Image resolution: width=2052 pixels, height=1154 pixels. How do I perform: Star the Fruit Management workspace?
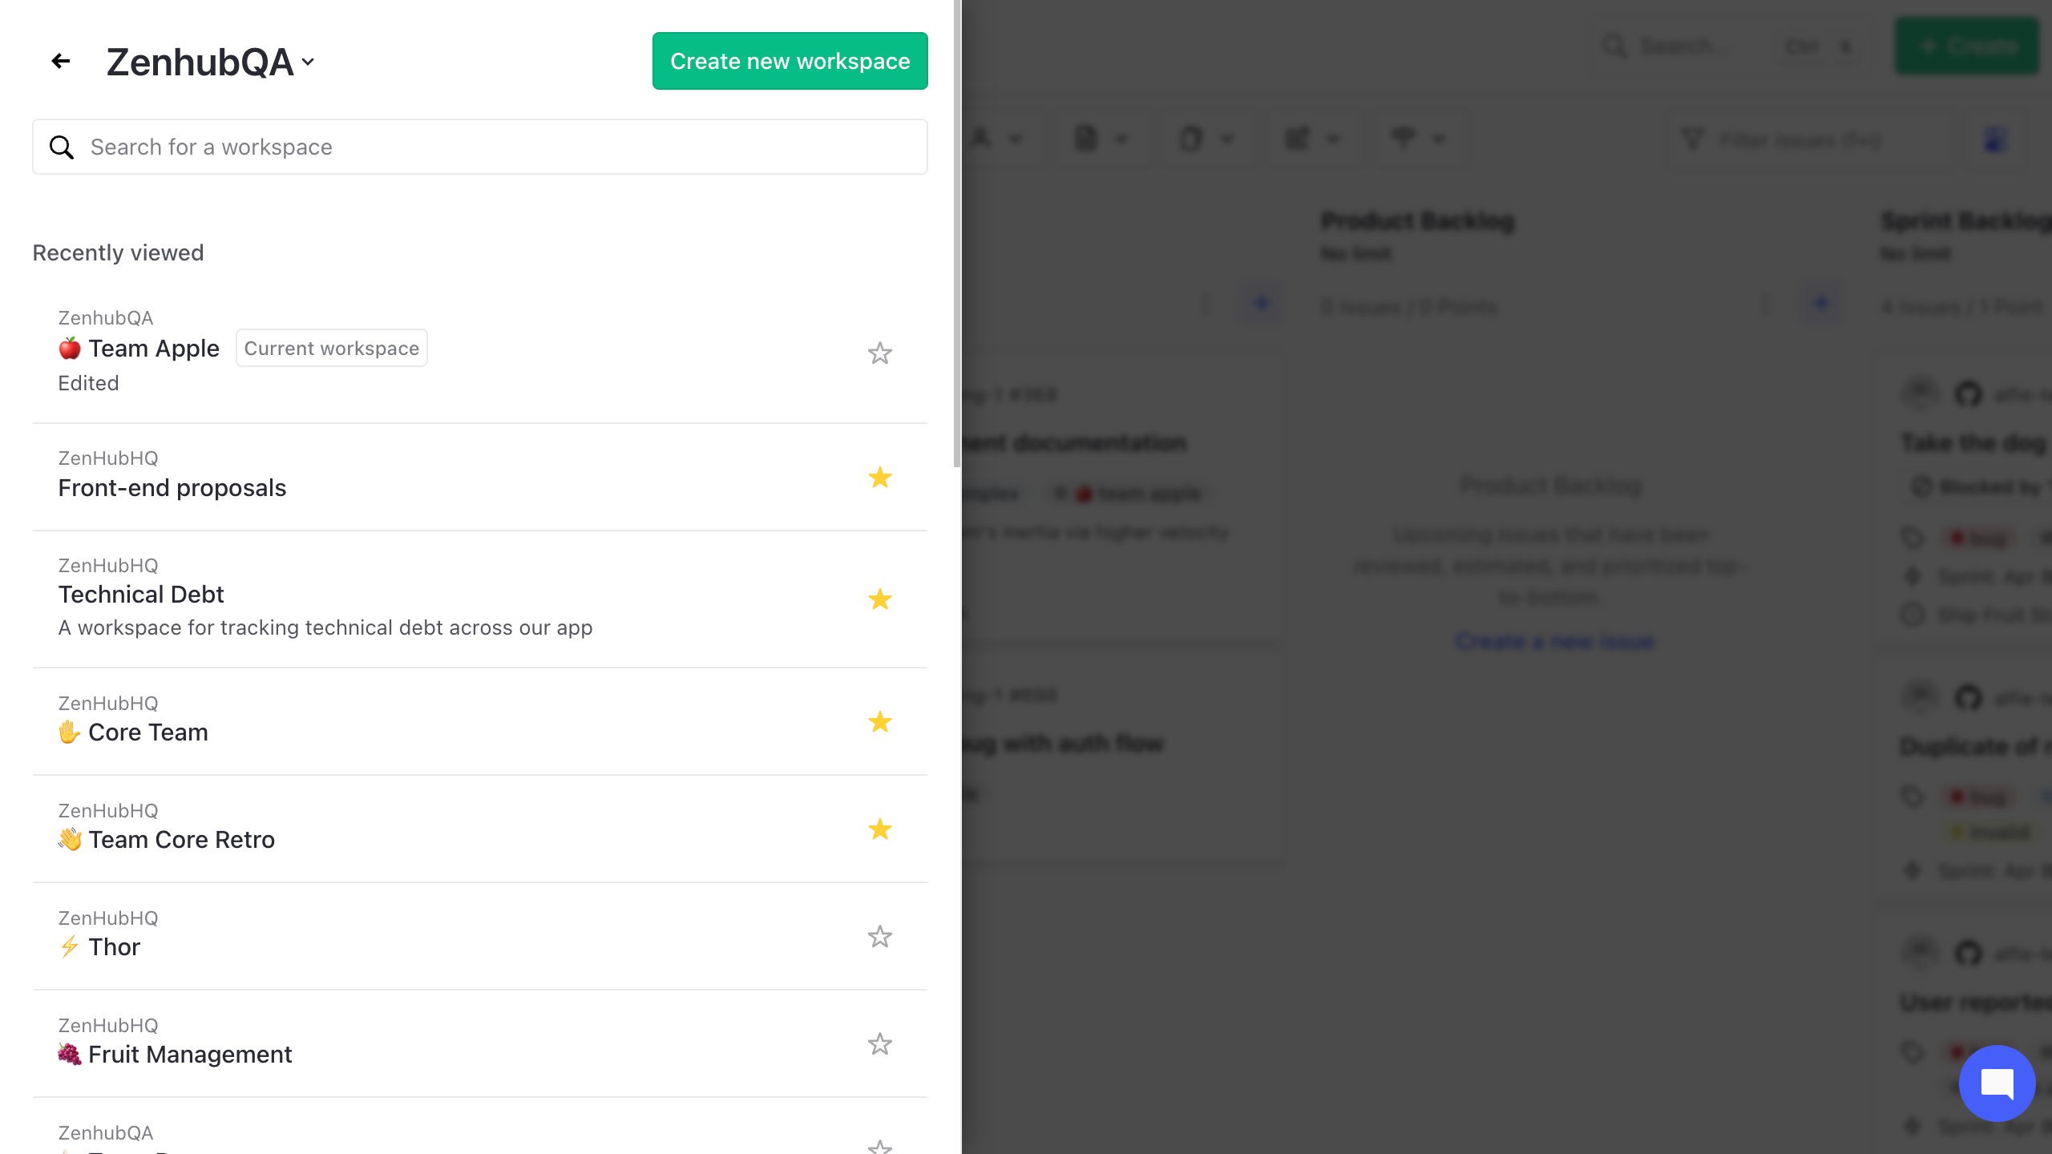tap(880, 1044)
